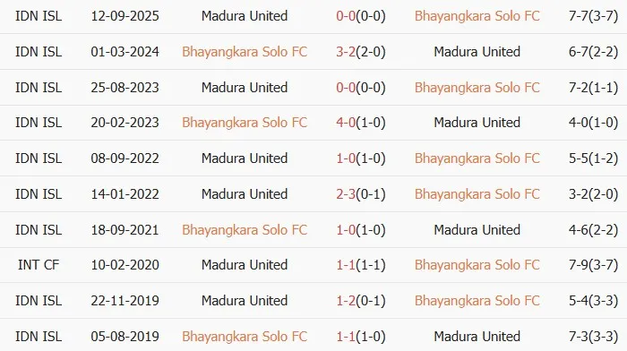Click IDN ISL label in 25-08-2023 row

coord(39,87)
